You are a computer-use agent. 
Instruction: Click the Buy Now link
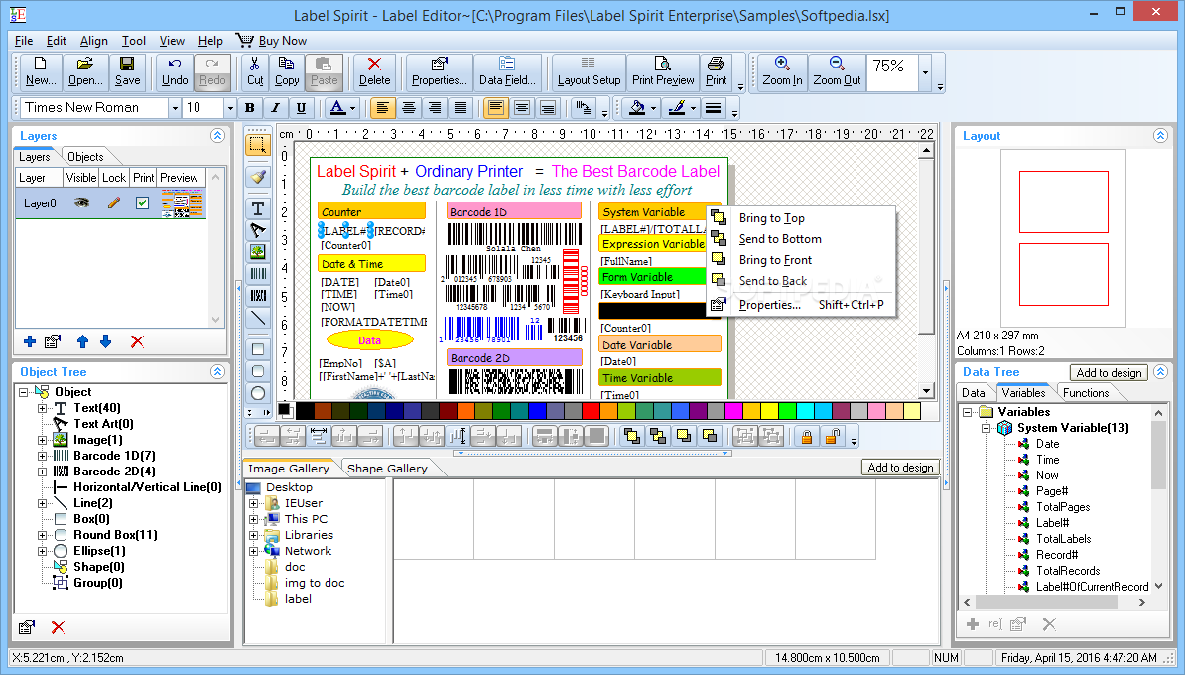pos(271,41)
